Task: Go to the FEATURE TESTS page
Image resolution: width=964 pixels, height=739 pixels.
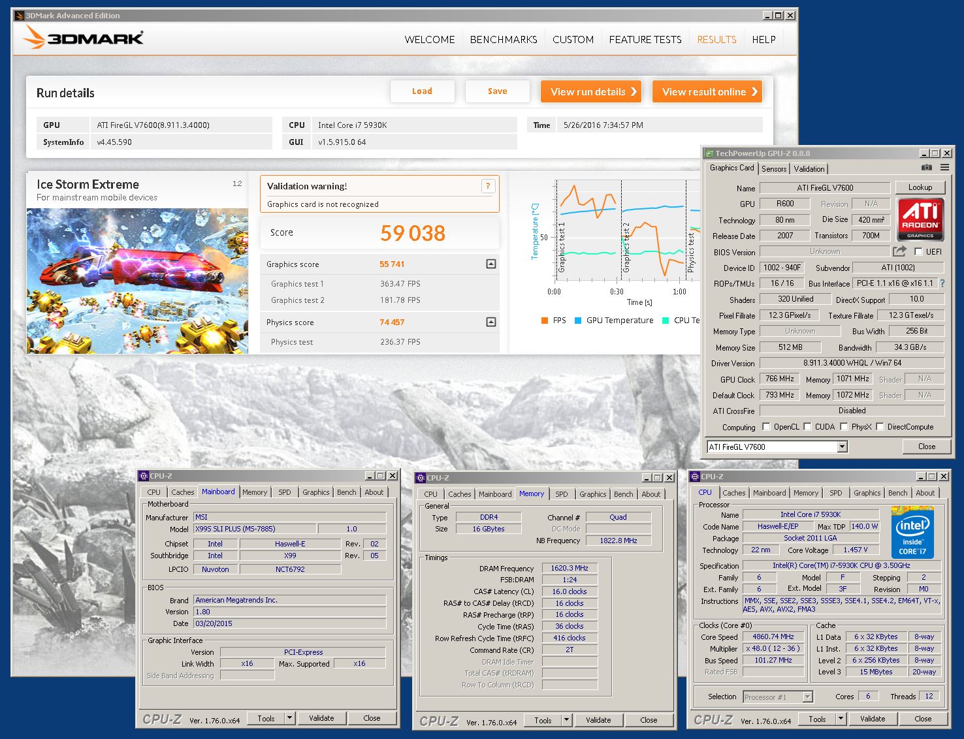Action: point(645,39)
